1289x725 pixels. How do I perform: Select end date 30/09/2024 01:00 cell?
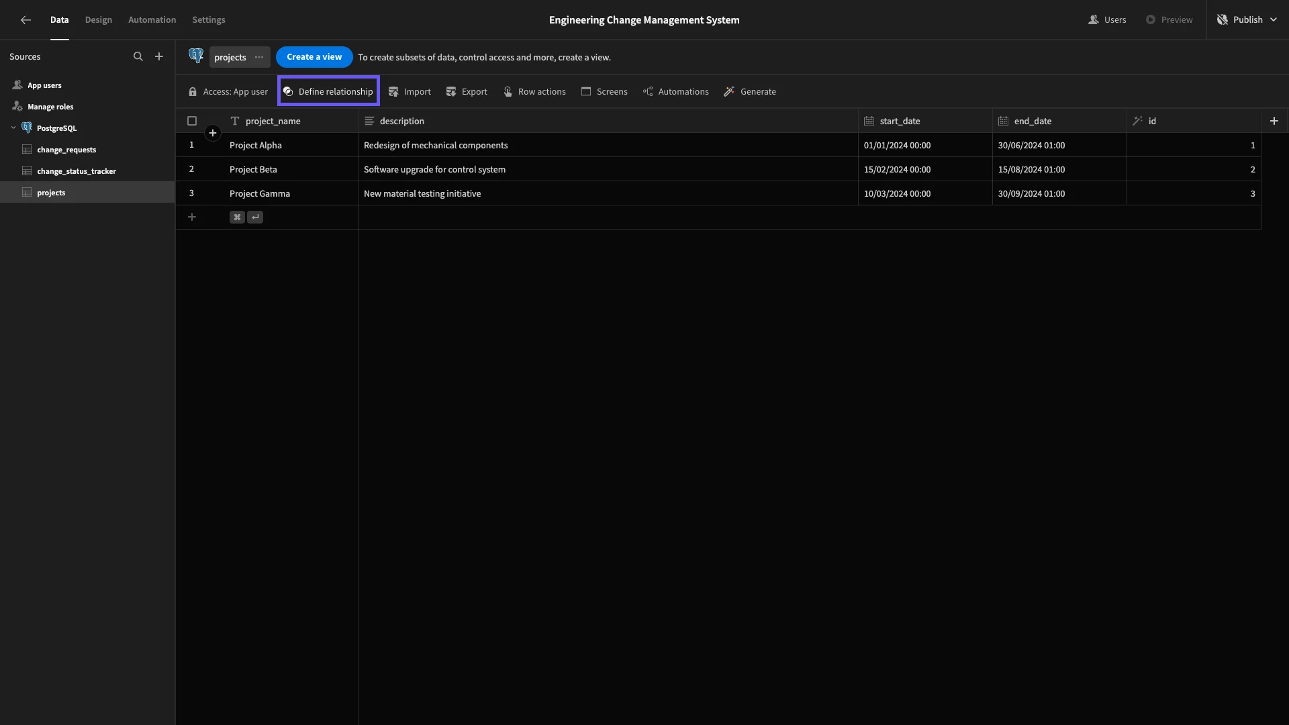[x=1059, y=193]
